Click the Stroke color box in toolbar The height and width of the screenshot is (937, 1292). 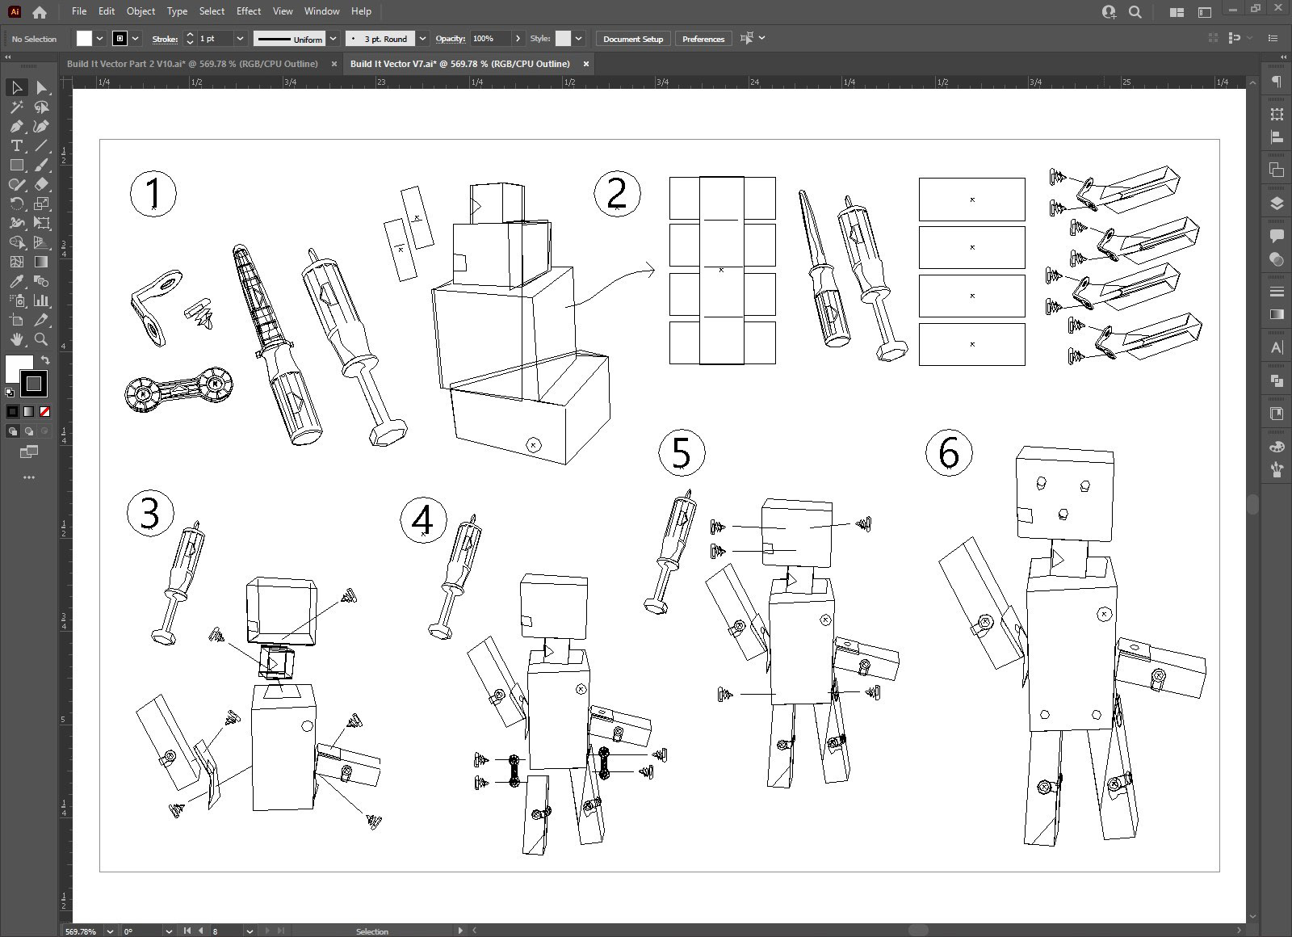(33, 383)
